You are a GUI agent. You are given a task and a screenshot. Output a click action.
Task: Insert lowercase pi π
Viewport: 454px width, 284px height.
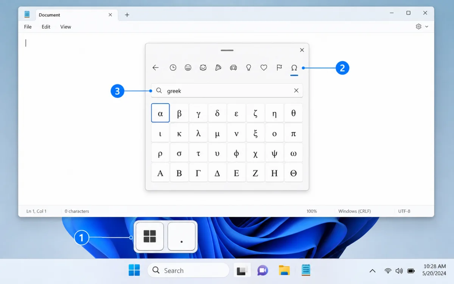click(x=294, y=133)
